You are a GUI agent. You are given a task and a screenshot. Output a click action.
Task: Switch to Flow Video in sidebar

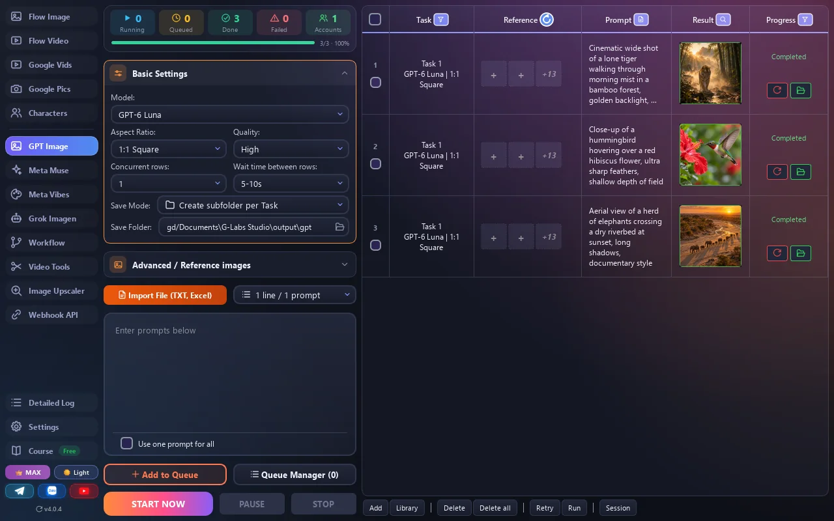[x=51, y=41]
